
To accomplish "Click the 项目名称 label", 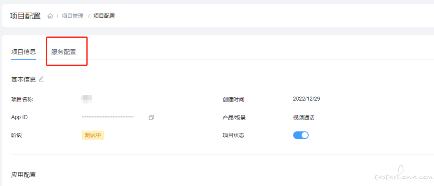I will point(22,99).
